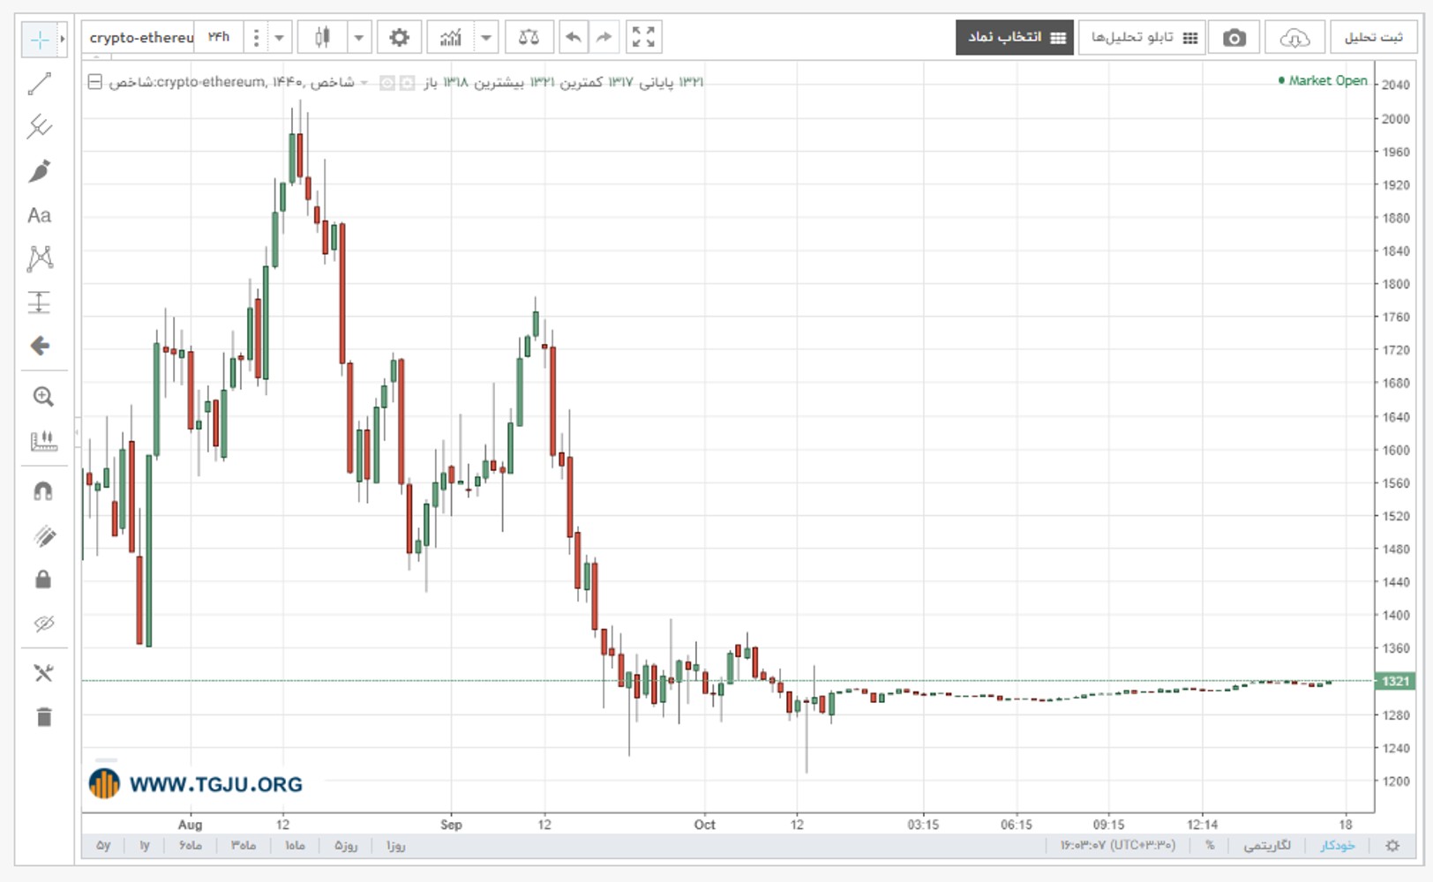1433x882 pixels.
Task: Open the pitchfork drawing tool
Action: point(40,127)
